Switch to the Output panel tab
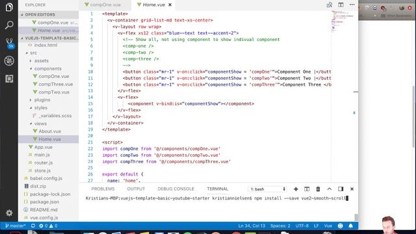The width and height of the screenshot is (416, 234). (x=136, y=189)
